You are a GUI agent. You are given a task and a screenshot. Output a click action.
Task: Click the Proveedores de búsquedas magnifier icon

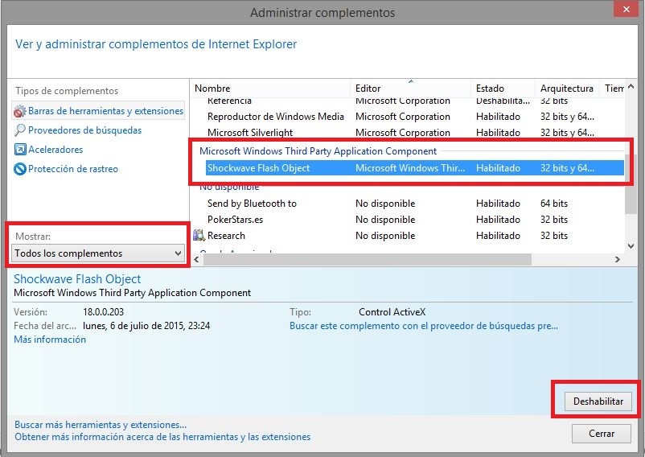pos(20,130)
